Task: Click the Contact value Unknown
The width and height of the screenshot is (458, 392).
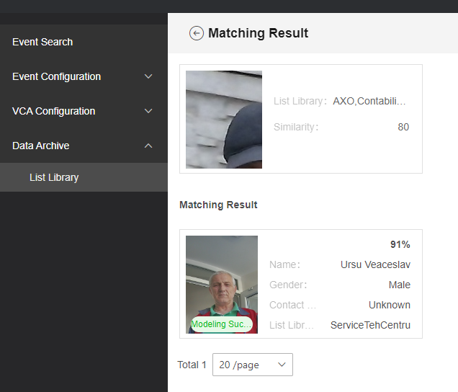Action: pos(390,305)
